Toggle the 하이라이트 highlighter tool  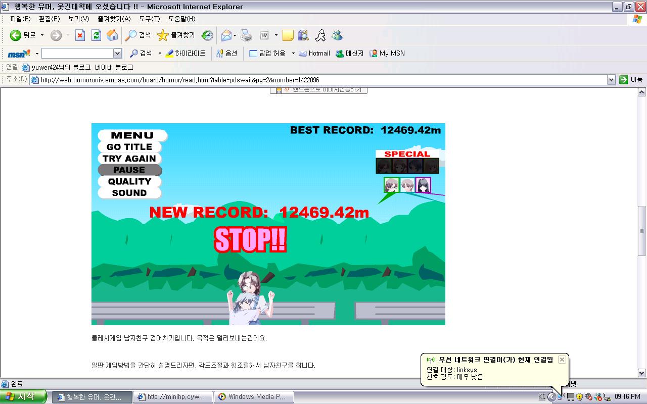pos(186,54)
